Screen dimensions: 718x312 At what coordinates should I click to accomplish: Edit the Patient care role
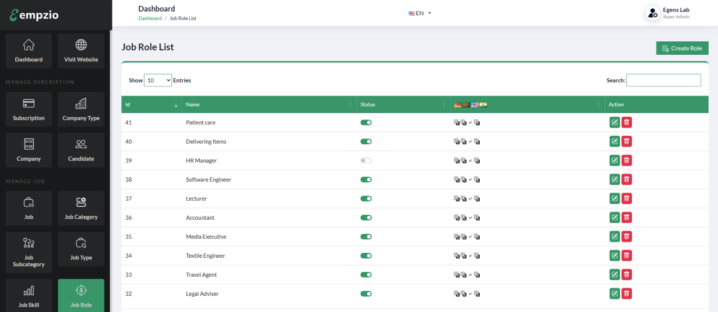[615, 123]
